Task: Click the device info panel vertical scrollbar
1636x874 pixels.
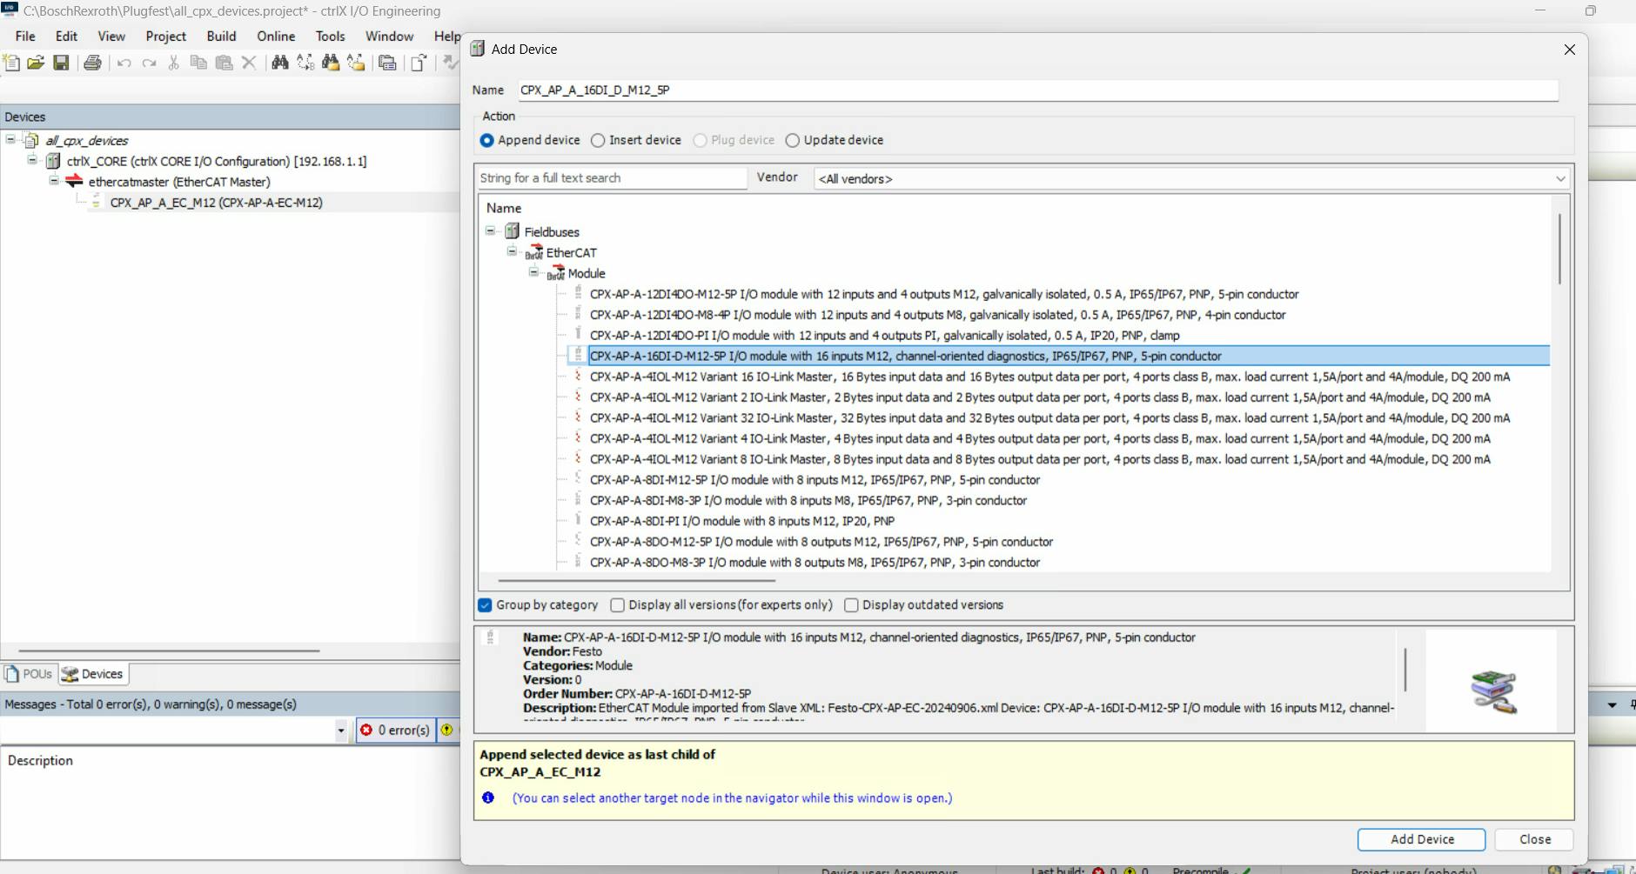Action: 1405,670
